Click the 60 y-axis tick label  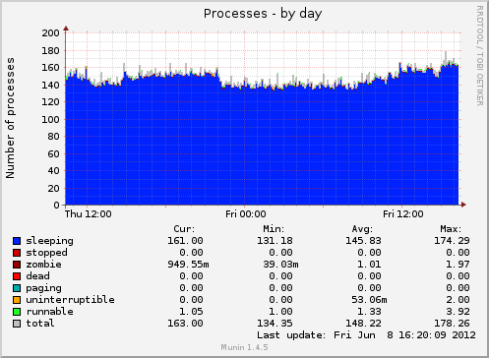[53, 153]
